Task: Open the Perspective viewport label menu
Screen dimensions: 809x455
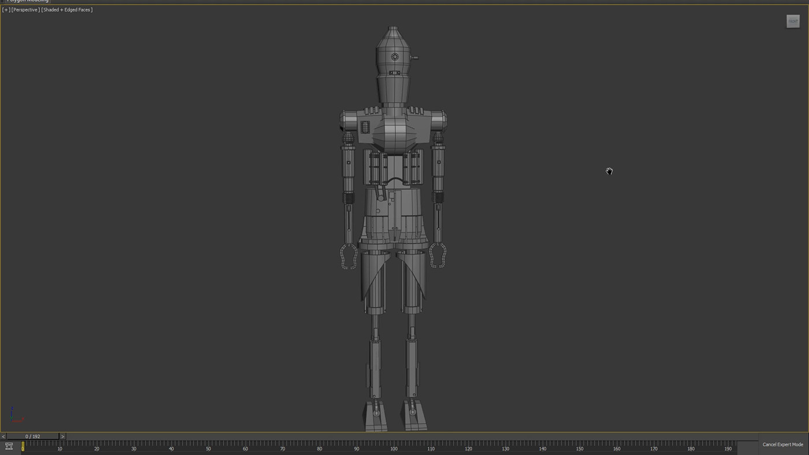Action: 25,10
